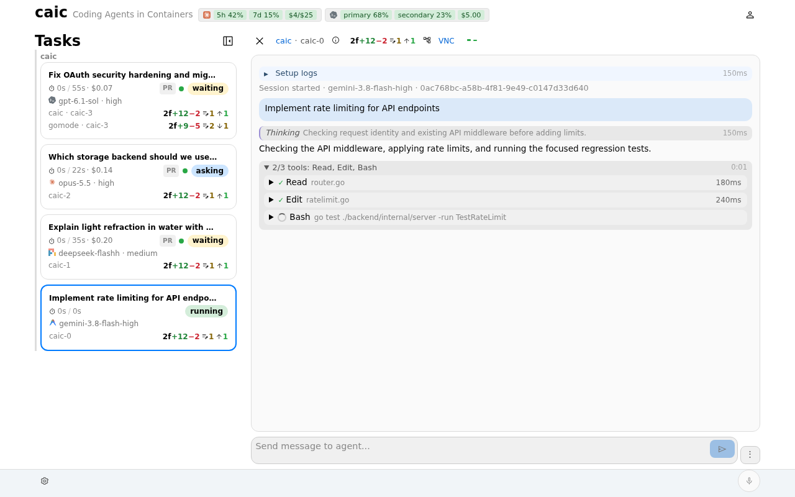Click the Claude provider icon in header
This screenshot has width=795, height=497.
click(207, 15)
